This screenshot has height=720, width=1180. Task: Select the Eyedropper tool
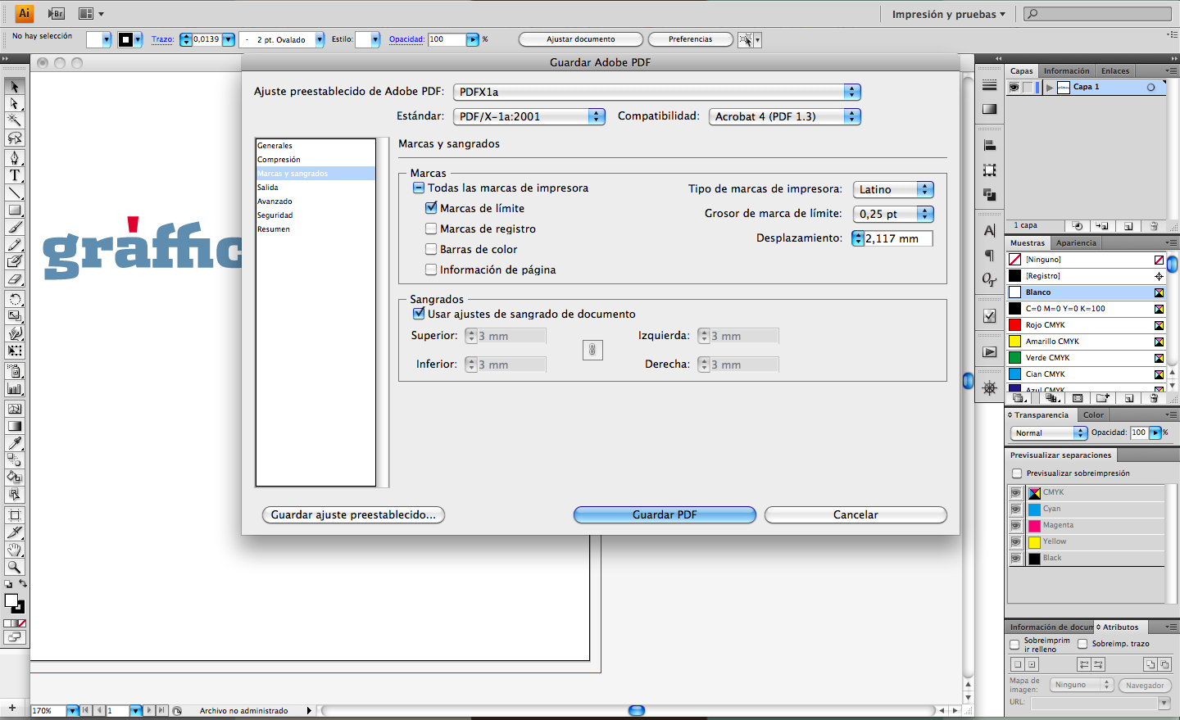pyautogui.click(x=15, y=443)
